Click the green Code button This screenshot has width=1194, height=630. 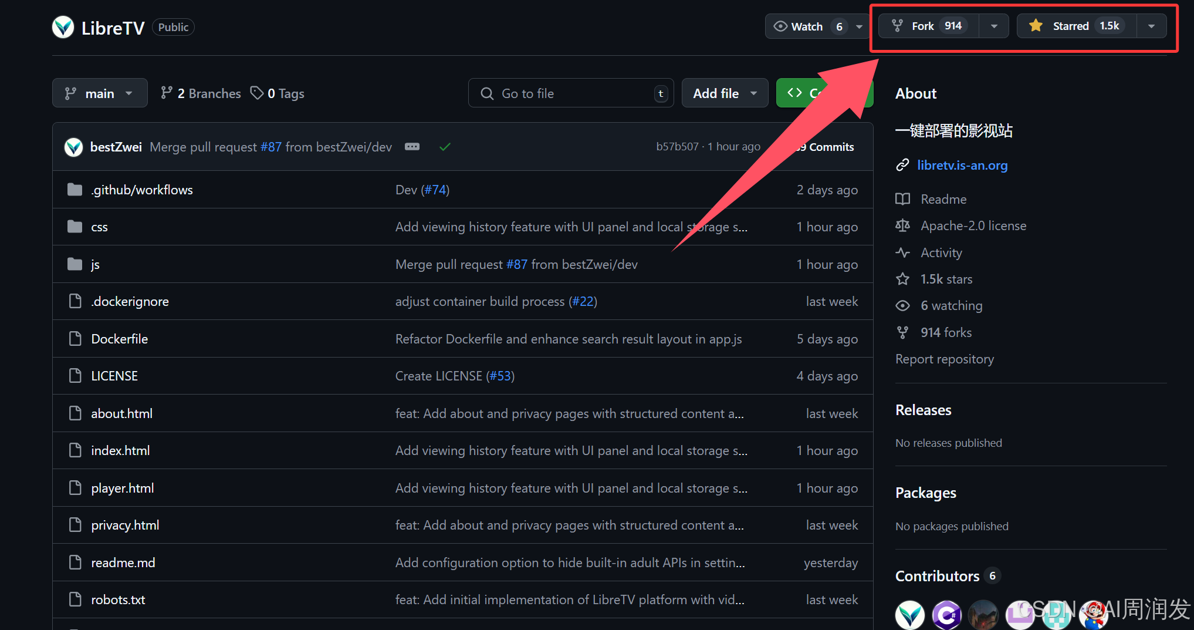[x=824, y=93]
